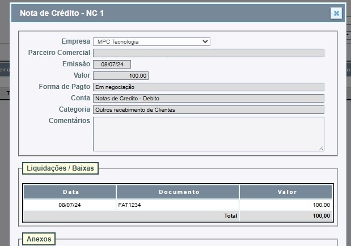The width and height of the screenshot is (351, 246).
Task: Click the Forma de Pagto field
Action: coord(208,87)
